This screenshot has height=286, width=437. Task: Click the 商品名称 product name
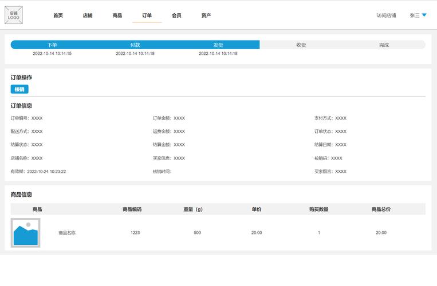point(67,233)
